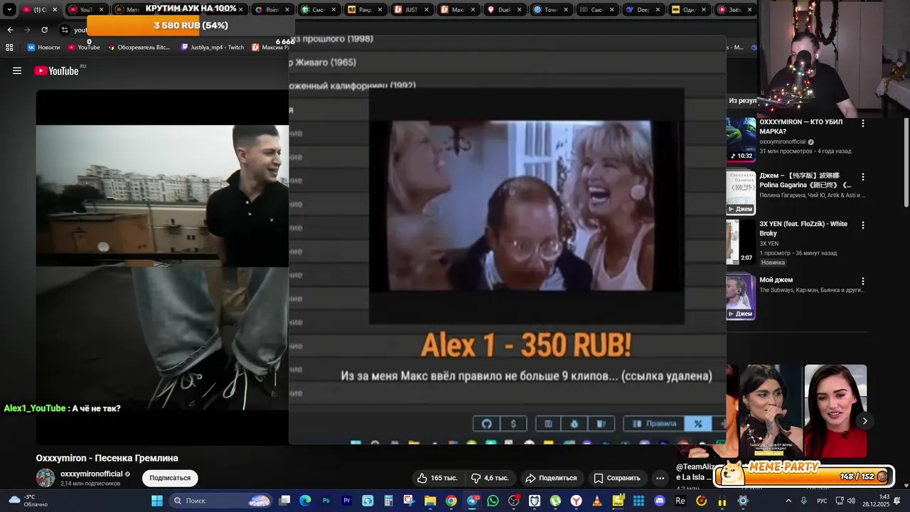
Task: Like the video with 165 тыс. button
Action: coord(438,478)
